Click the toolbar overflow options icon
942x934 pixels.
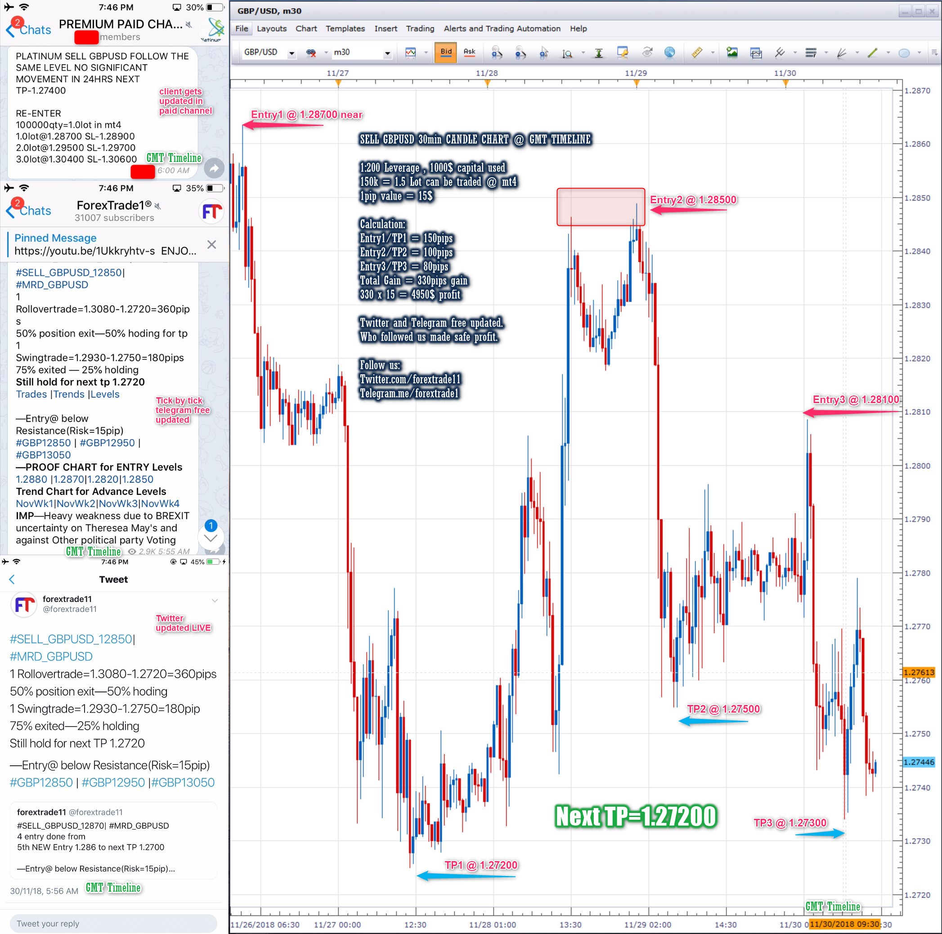[x=934, y=53]
